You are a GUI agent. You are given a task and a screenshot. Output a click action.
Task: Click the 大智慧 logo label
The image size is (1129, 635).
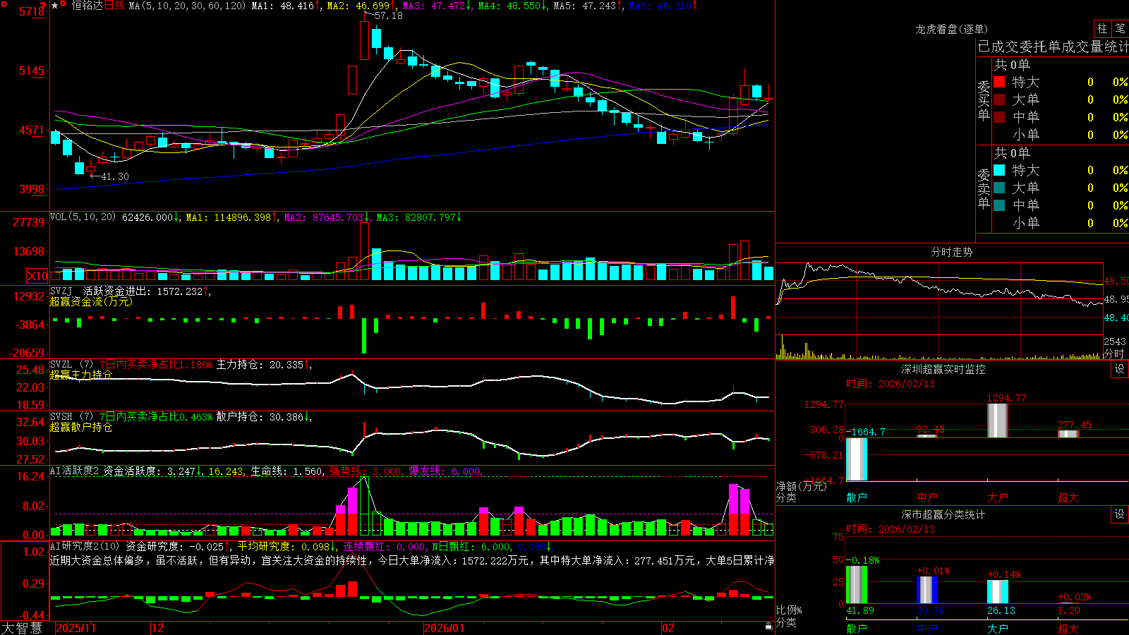22,628
